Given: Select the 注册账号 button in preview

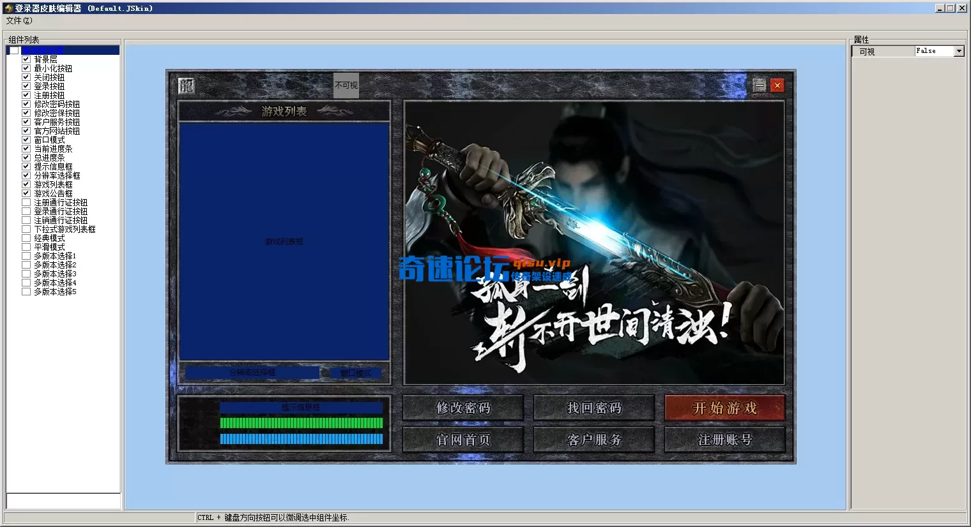Looking at the screenshot, I should (x=724, y=439).
